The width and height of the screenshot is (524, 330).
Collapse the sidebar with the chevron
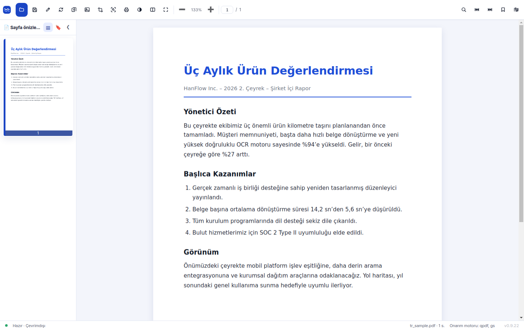click(x=68, y=27)
